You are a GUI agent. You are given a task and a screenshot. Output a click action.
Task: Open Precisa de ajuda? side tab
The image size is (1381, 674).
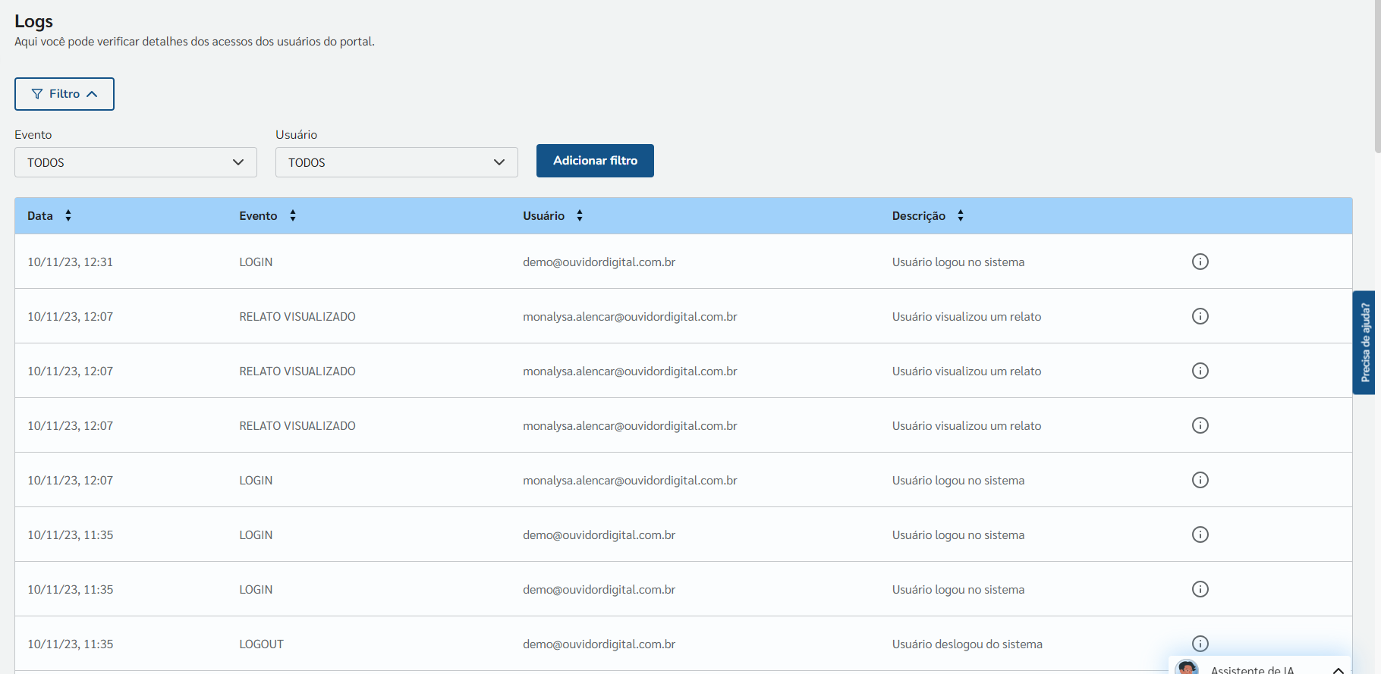click(1364, 343)
